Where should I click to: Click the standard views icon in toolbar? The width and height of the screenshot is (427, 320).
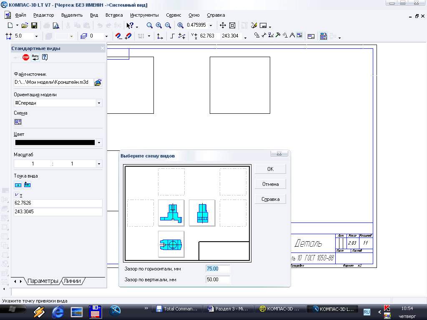point(323,36)
